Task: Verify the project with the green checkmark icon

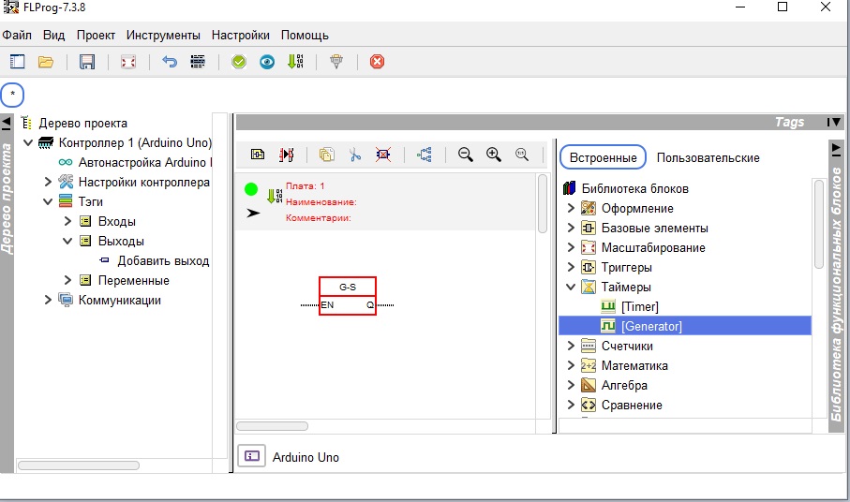Action: pos(239,62)
